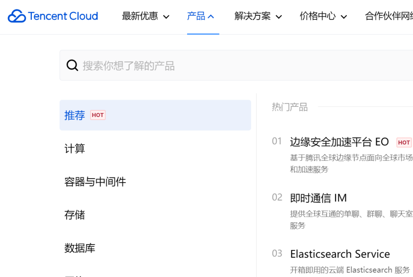Image resolution: width=413 pixels, height=277 pixels.
Task: Click the HOT badge beside 边缘安全加速平台 EO
Action: tap(404, 143)
